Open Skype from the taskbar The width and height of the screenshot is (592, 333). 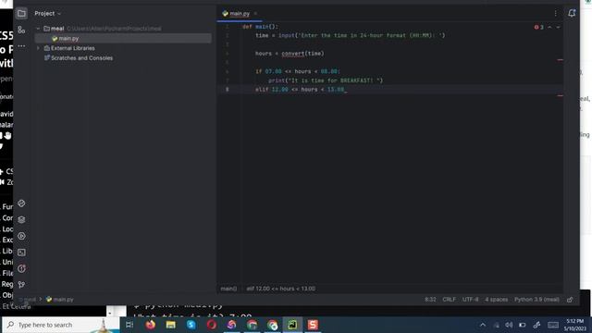point(191,325)
